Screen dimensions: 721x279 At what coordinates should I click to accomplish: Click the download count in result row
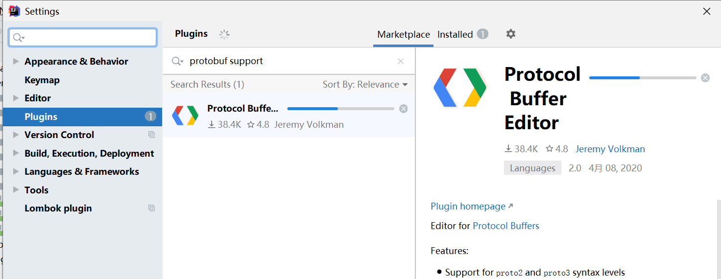(225, 124)
